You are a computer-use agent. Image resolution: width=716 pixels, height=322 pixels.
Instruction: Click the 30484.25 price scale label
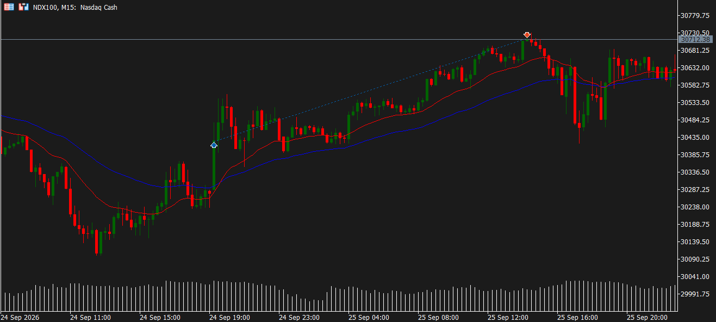tap(695, 120)
